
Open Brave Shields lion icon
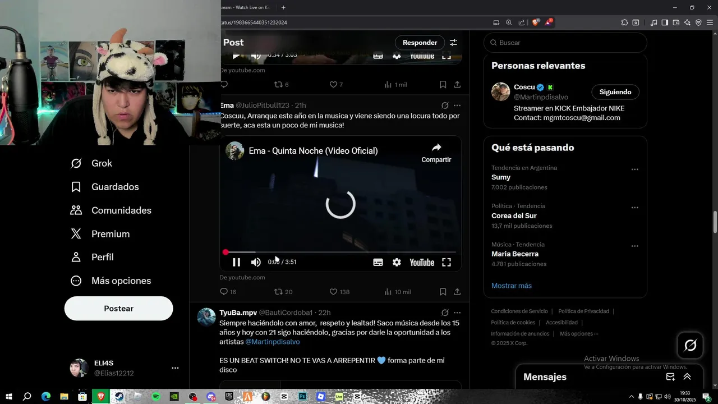(x=536, y=22)
